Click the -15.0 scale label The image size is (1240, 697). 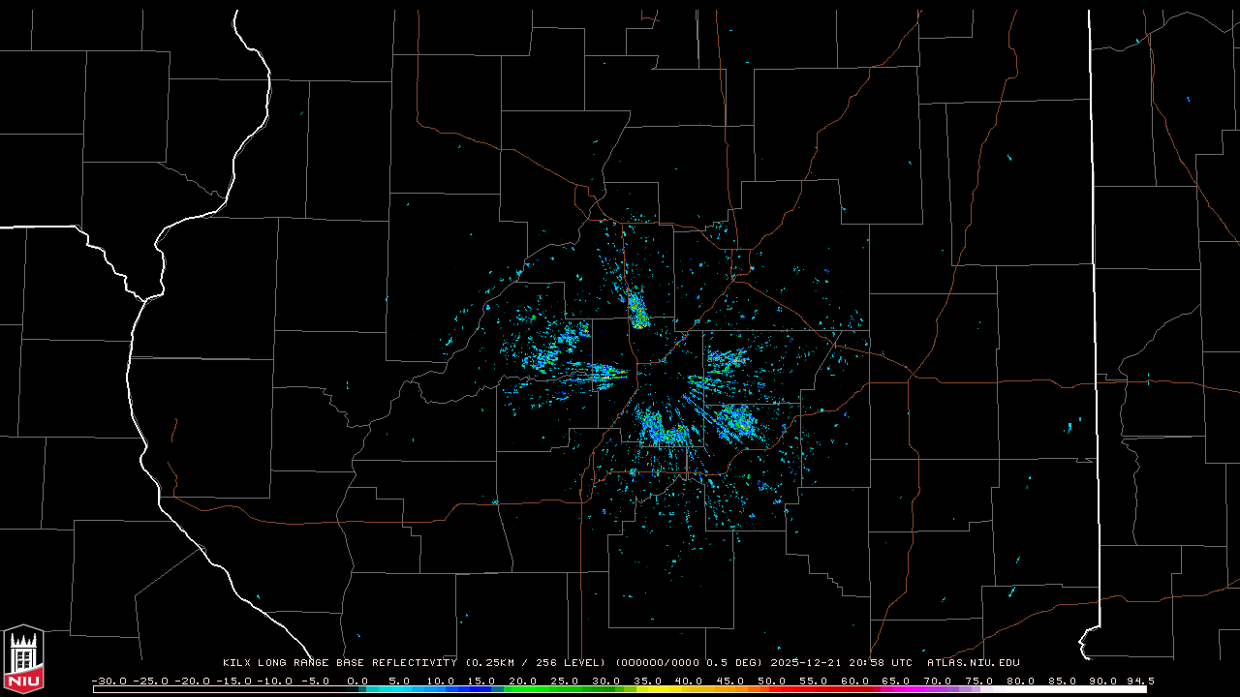[x=233, y=681]
